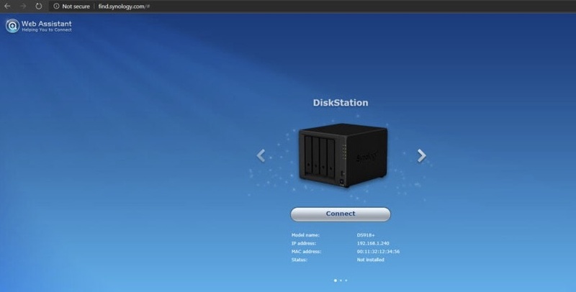This screenshot has height=292, width=576.
Task: Select the first pagination dot
Action: (335, 280)
